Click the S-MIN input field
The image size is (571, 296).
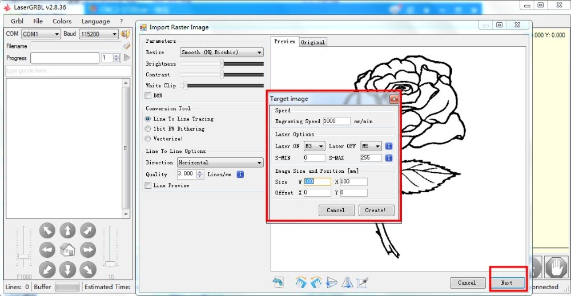pyautogui.click(x=314, y=158)
